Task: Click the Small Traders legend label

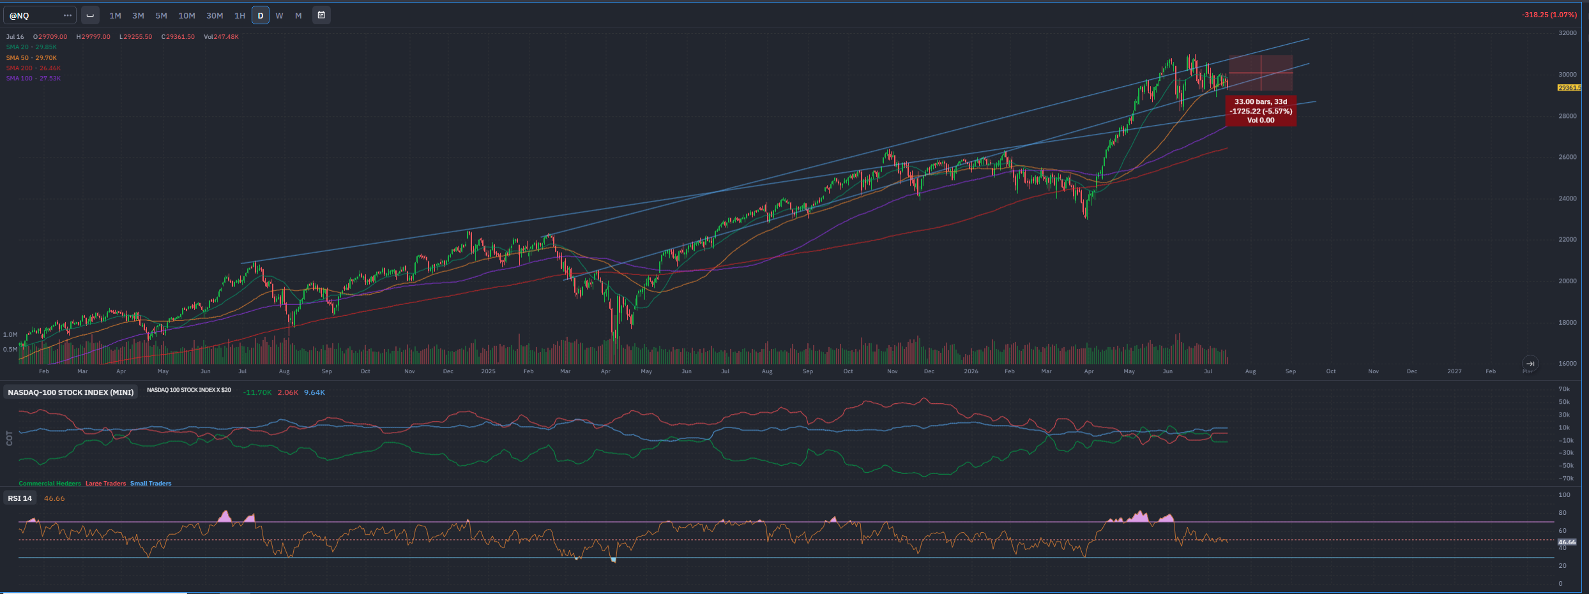Action: coord(151,484)
